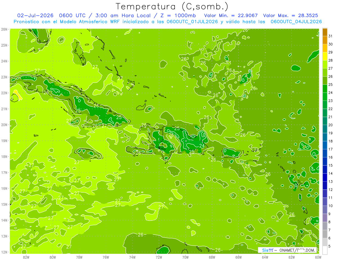Click the longitude axis label '66W'
This screenshot has height=261, width=338.
pyautogui.click(x=239, y=257)
